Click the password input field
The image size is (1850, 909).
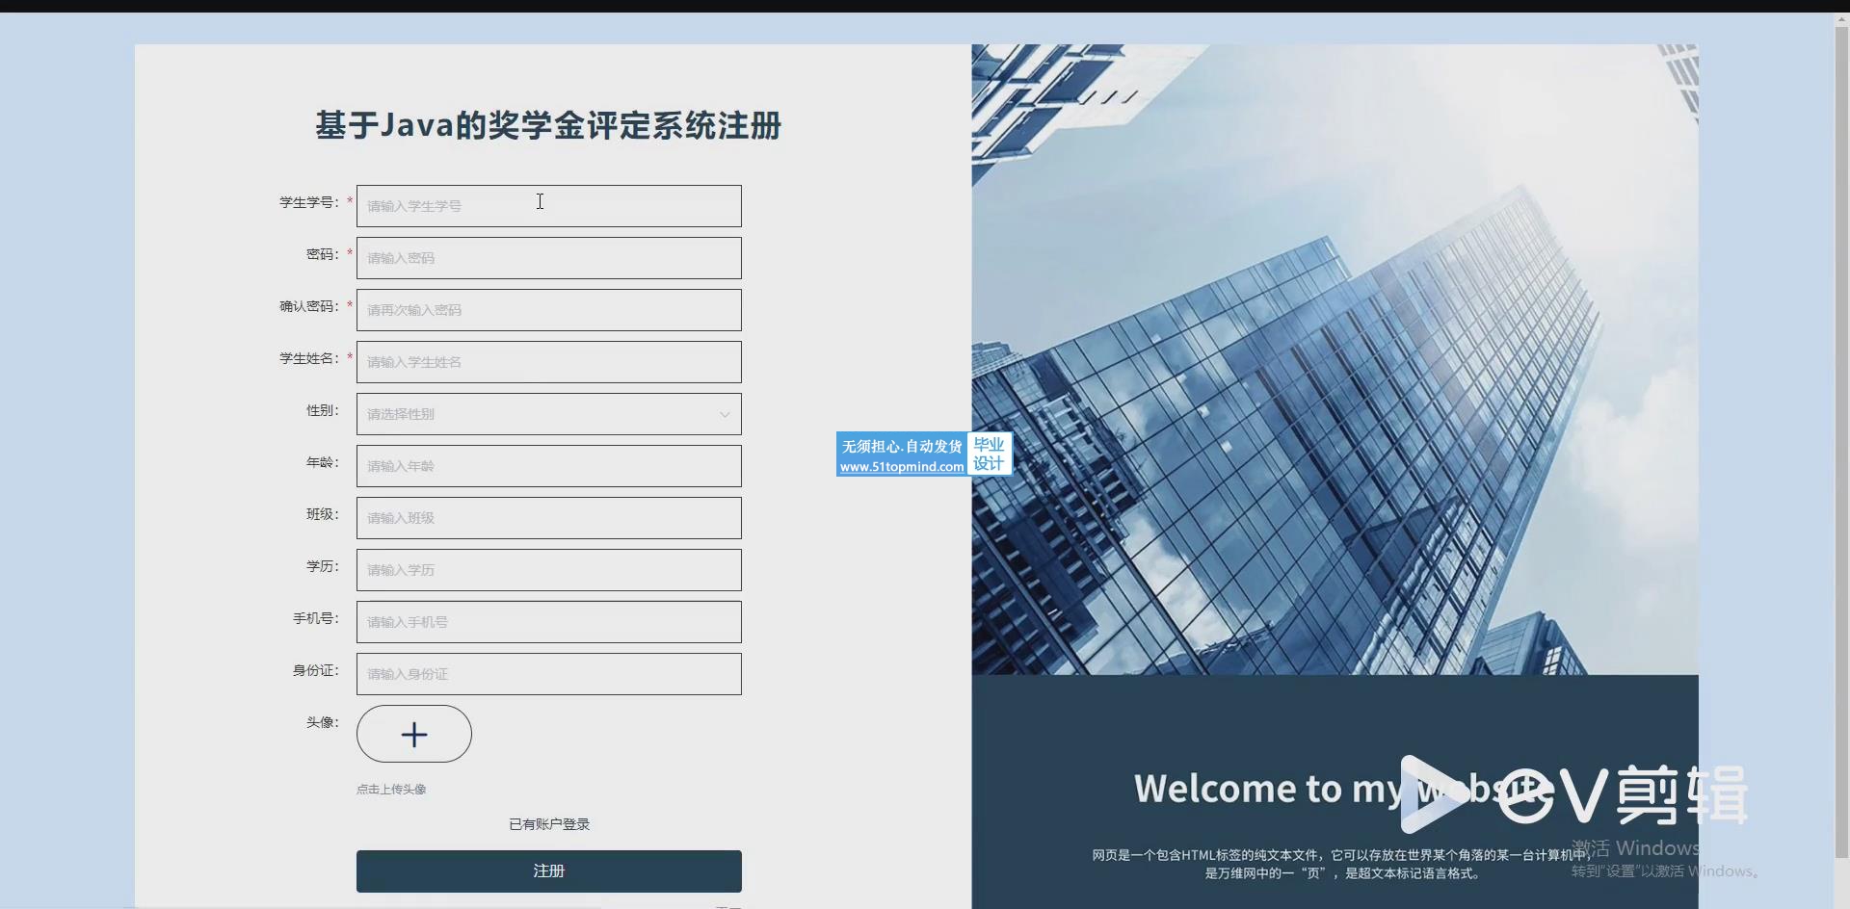(549, 258)
